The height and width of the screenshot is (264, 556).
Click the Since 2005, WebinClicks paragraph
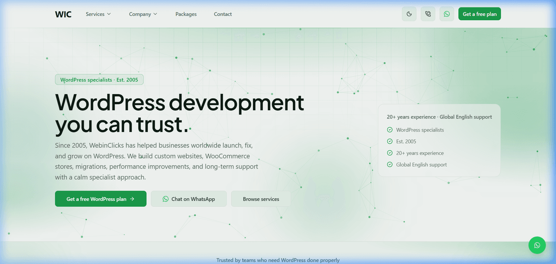coord(157,161)
